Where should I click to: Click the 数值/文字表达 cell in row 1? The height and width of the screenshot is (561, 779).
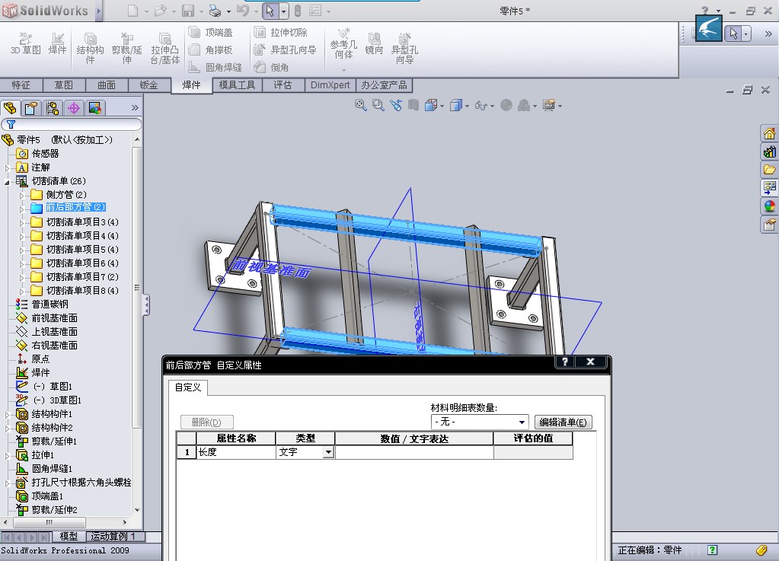tap(414, 452)
